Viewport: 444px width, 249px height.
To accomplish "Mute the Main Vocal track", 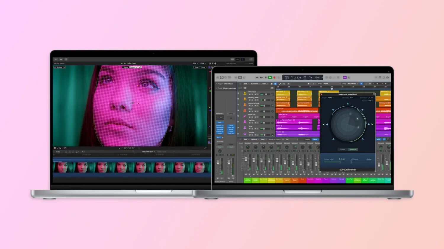I will click(x=250, y=94).
